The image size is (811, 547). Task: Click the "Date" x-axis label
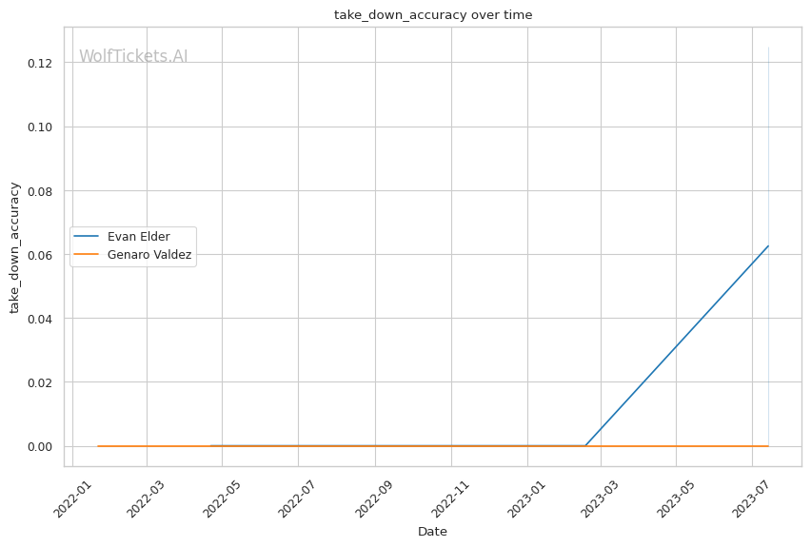click(432, 532)
